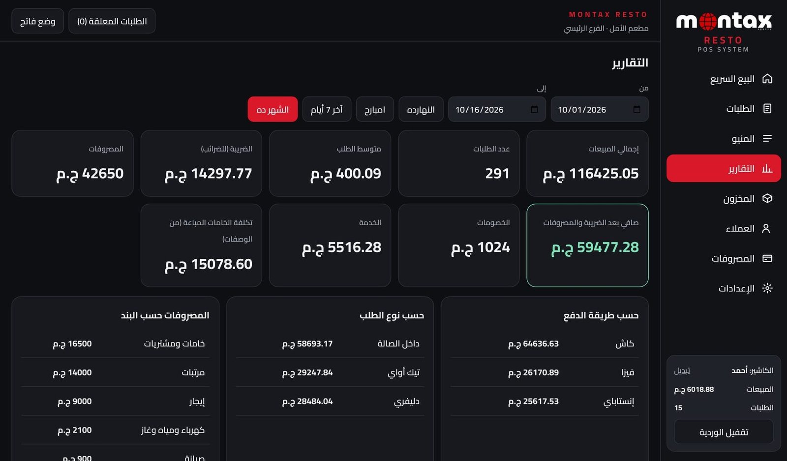The width and height of the screenshot is (787, 461).
Task: Go to الطلبات in the sidebar
Action: tap(724, 109)
